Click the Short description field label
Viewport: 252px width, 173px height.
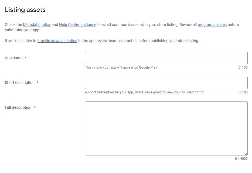pyautogui.click(x=20, y=83)
